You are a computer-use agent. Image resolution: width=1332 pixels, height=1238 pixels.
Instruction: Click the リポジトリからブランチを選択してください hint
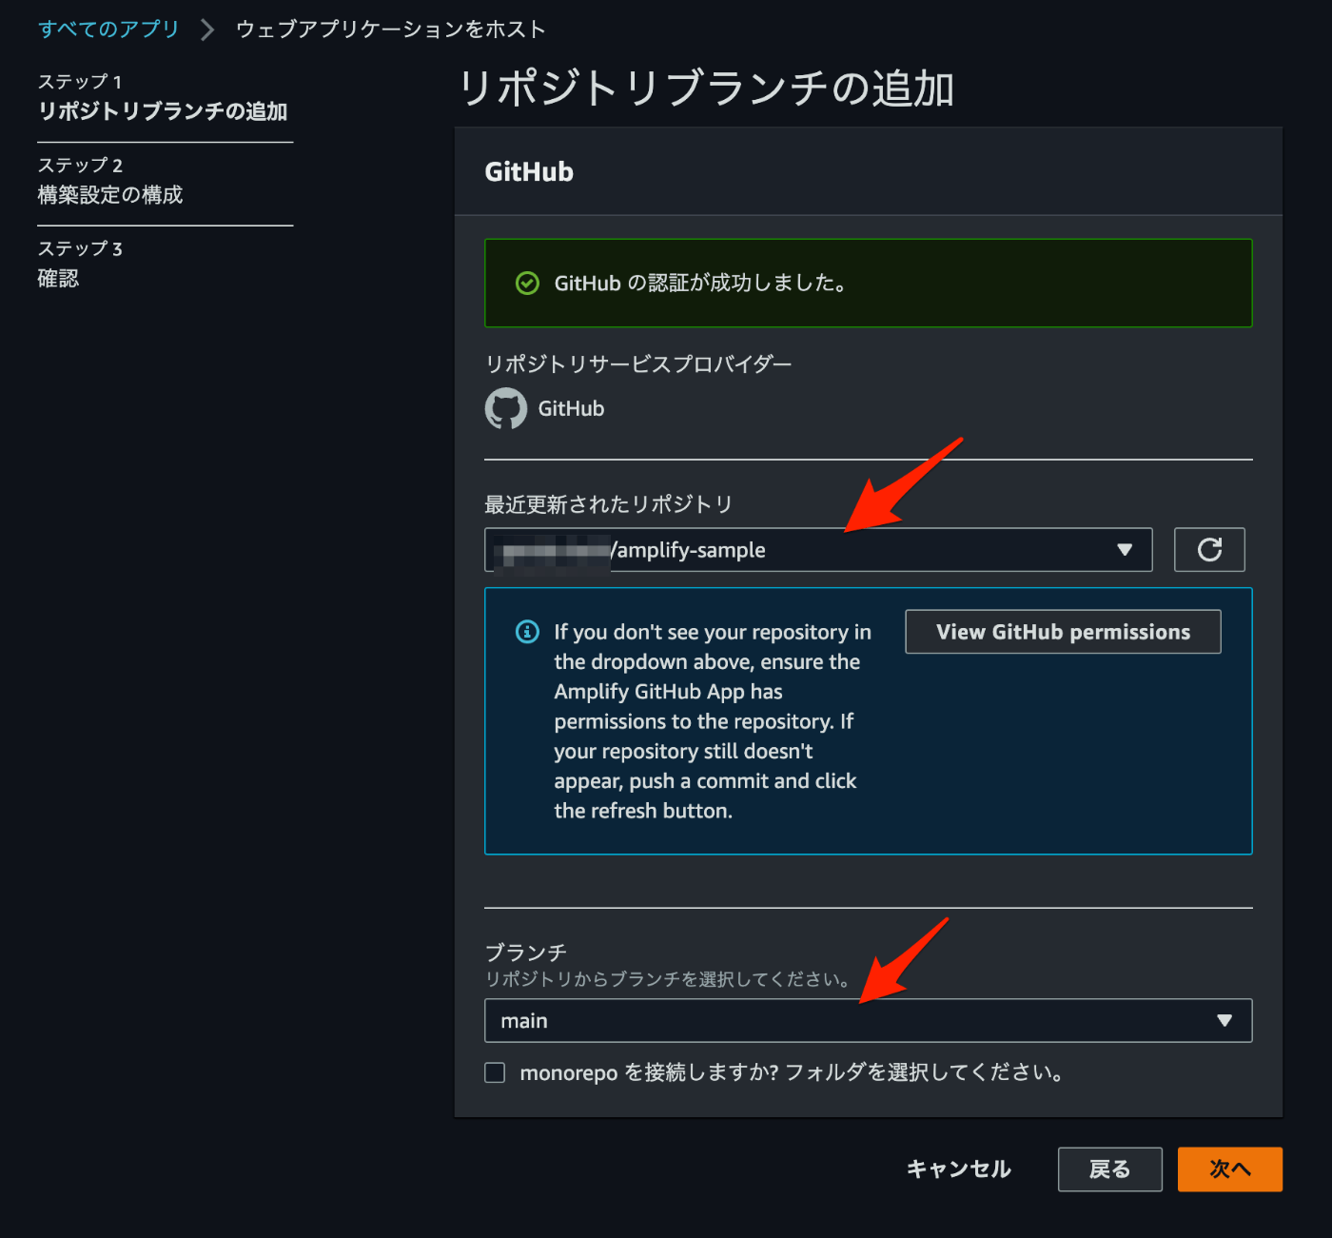pyautogui.click(x=668, y=979)
